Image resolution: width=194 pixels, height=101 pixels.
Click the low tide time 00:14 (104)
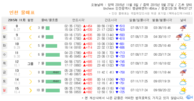(105, 79)
